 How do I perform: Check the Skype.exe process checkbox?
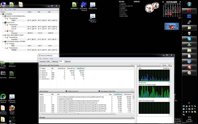[40, 75]
